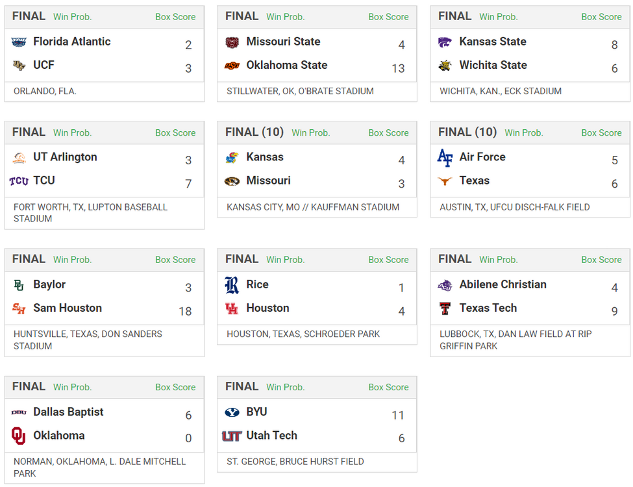The width and height of the screenshot is (633, 487).
Task: Open Box Score for Abilene Christian vs Texas Tech
Action: click(601, 260)
